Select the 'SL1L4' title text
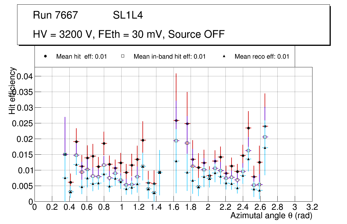 coord(128,15)
